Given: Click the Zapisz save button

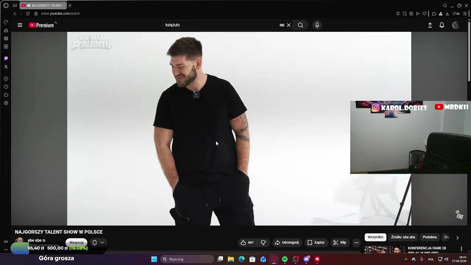Looking at the screenshot, I should (316, 243).
